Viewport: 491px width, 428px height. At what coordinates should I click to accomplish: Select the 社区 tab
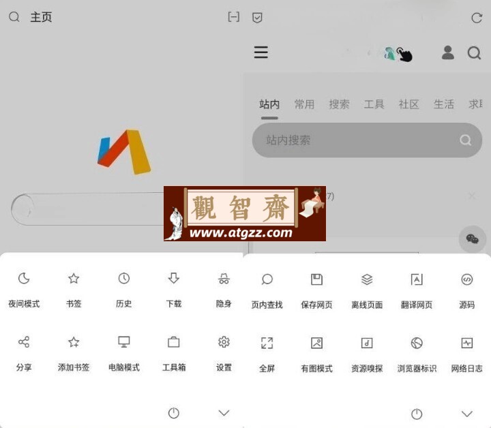tap(408, 104)
